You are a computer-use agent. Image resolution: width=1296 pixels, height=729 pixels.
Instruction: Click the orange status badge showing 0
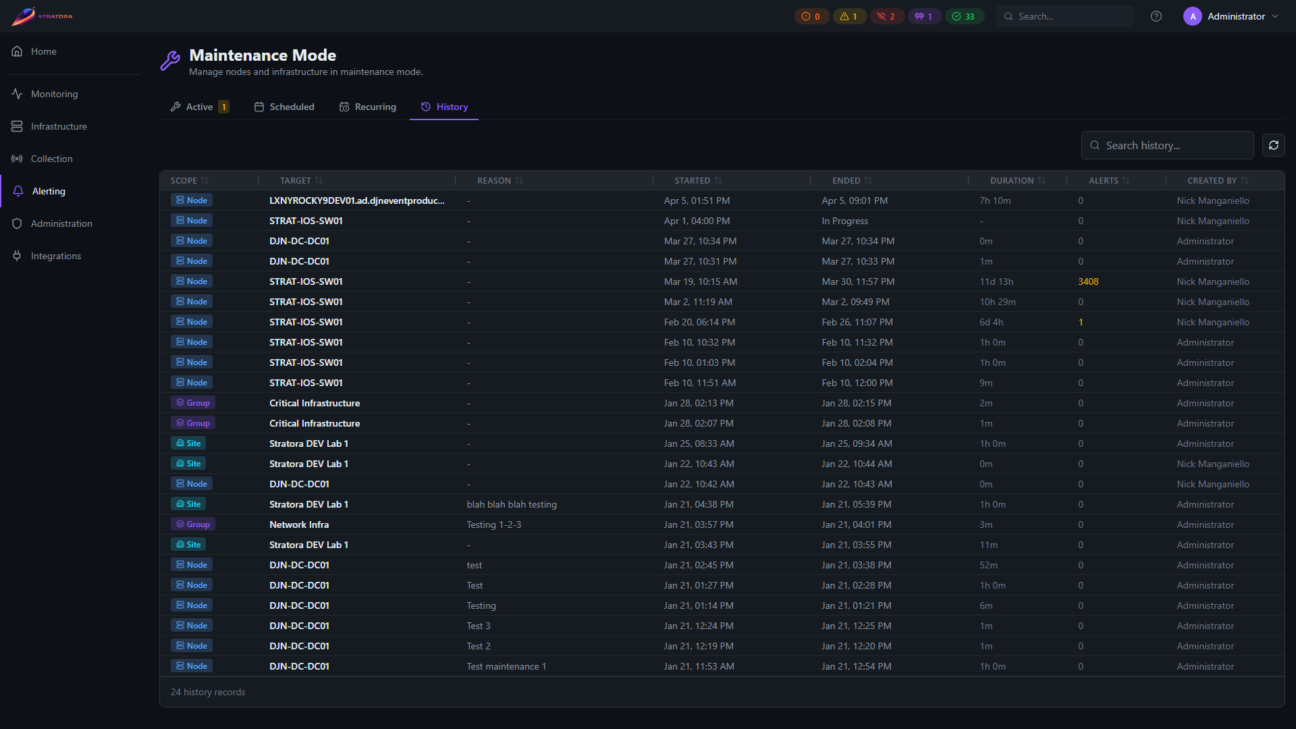click(811, 16)
